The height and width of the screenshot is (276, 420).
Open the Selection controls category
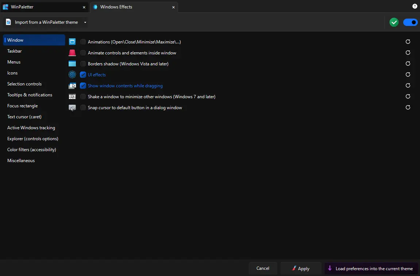(34, 84)
